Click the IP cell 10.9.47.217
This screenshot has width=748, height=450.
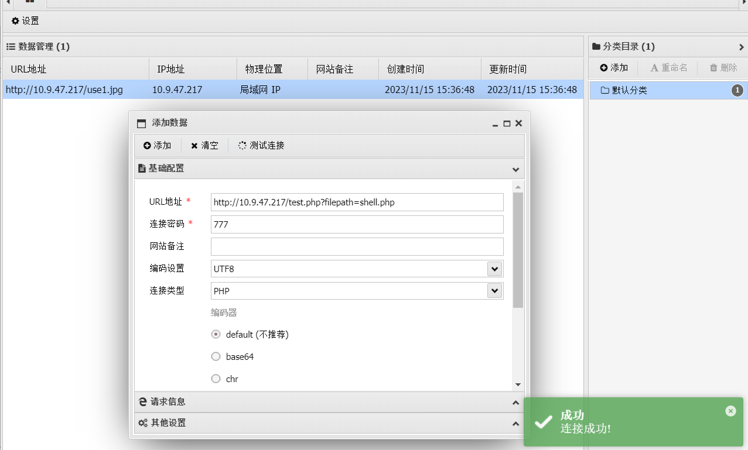point(177,90)
